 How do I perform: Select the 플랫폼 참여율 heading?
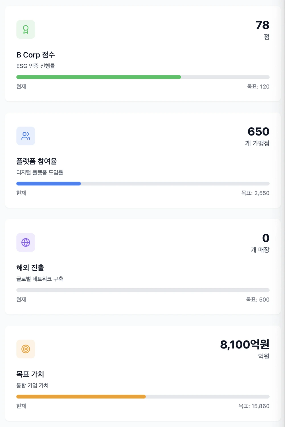[37, 161]
